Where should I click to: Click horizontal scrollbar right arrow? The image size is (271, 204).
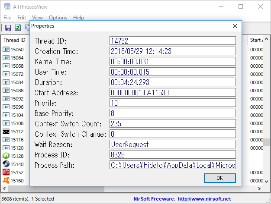tap(259, 188)
